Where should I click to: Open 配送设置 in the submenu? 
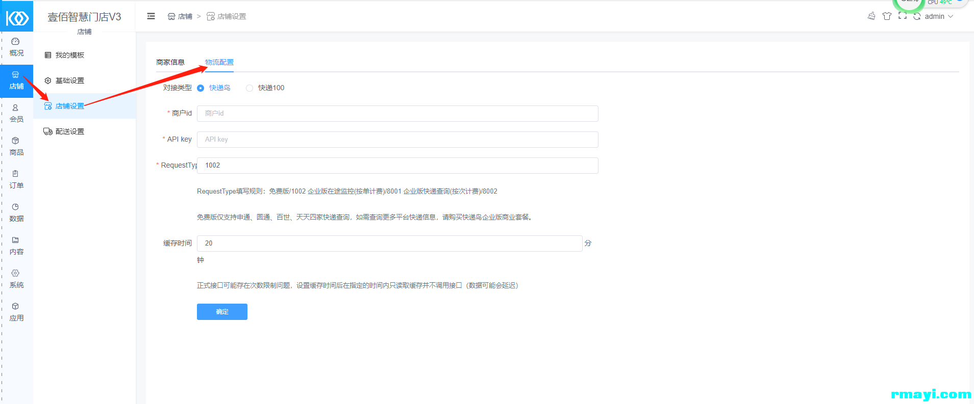click(x=85, y=131)
